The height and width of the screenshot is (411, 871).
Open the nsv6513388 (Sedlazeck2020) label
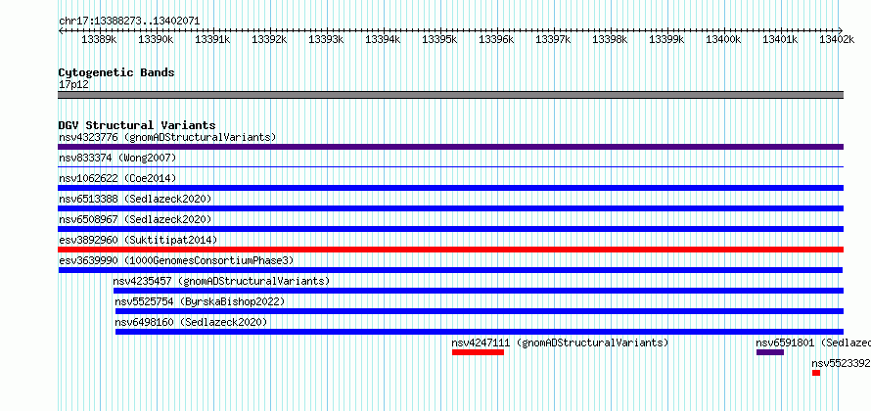coord(135,199)
